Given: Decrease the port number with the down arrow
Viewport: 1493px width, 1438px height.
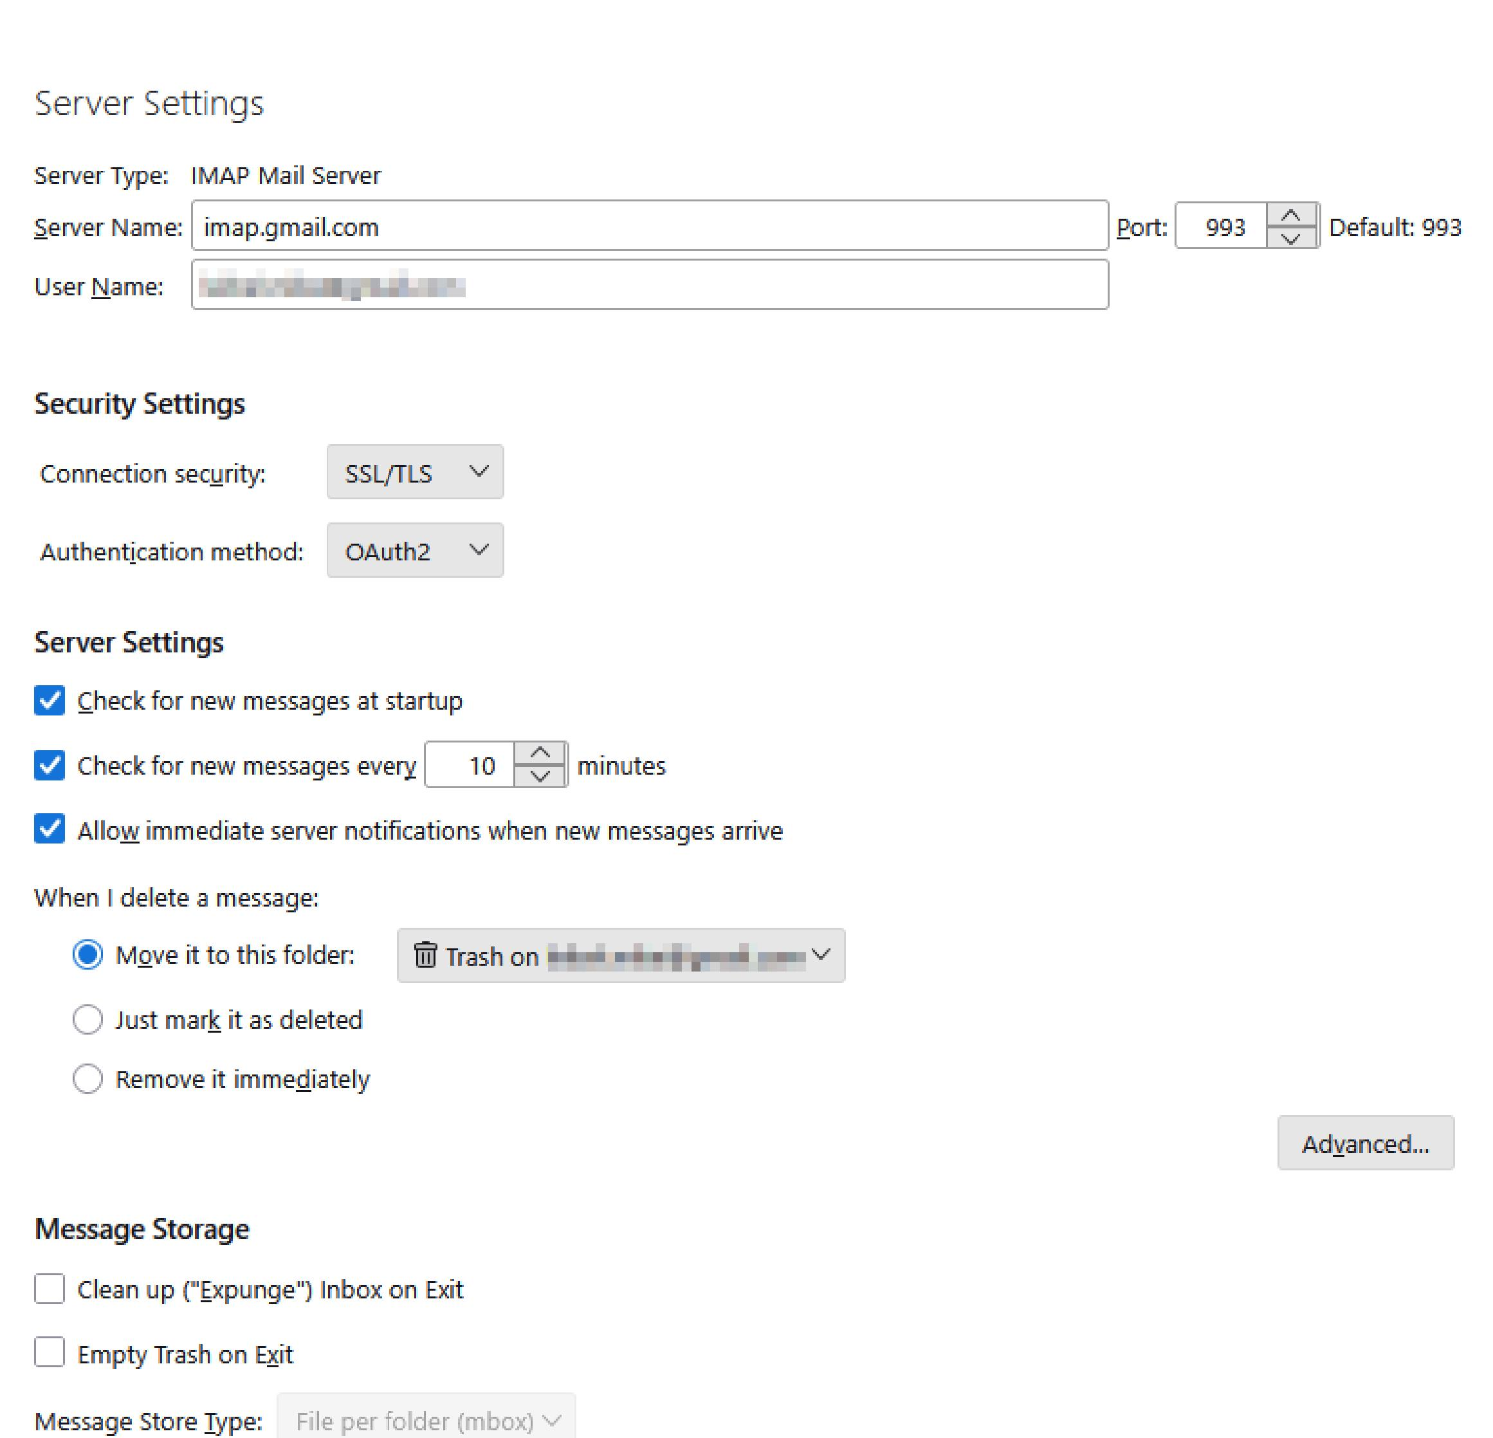Looking at the screenshot, I should [x=1290, y=239].
